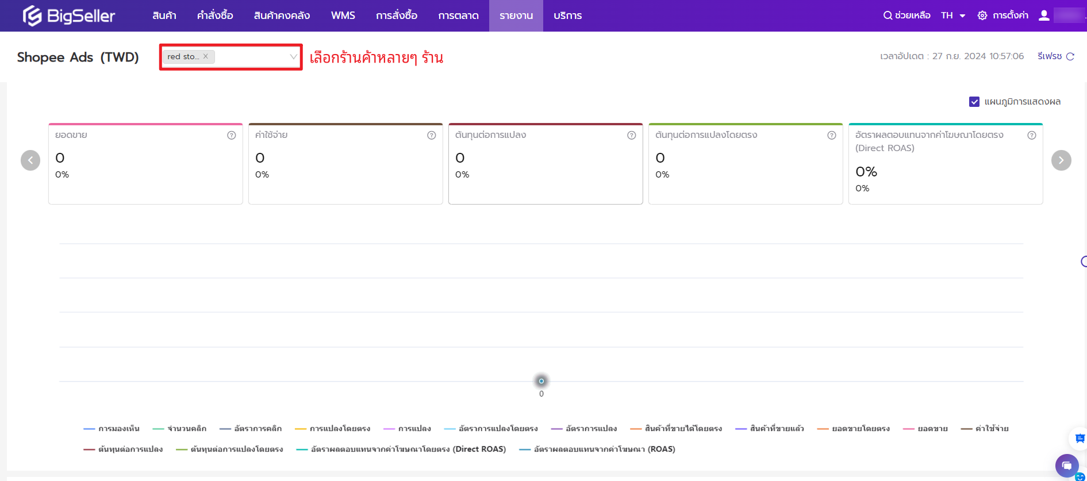Open การตั้งค่า settings
The image size is (1087, 481).
coord(1003,16)
